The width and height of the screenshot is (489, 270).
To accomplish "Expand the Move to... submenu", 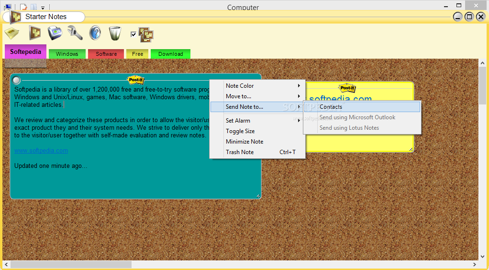I will tap(257, 96).
